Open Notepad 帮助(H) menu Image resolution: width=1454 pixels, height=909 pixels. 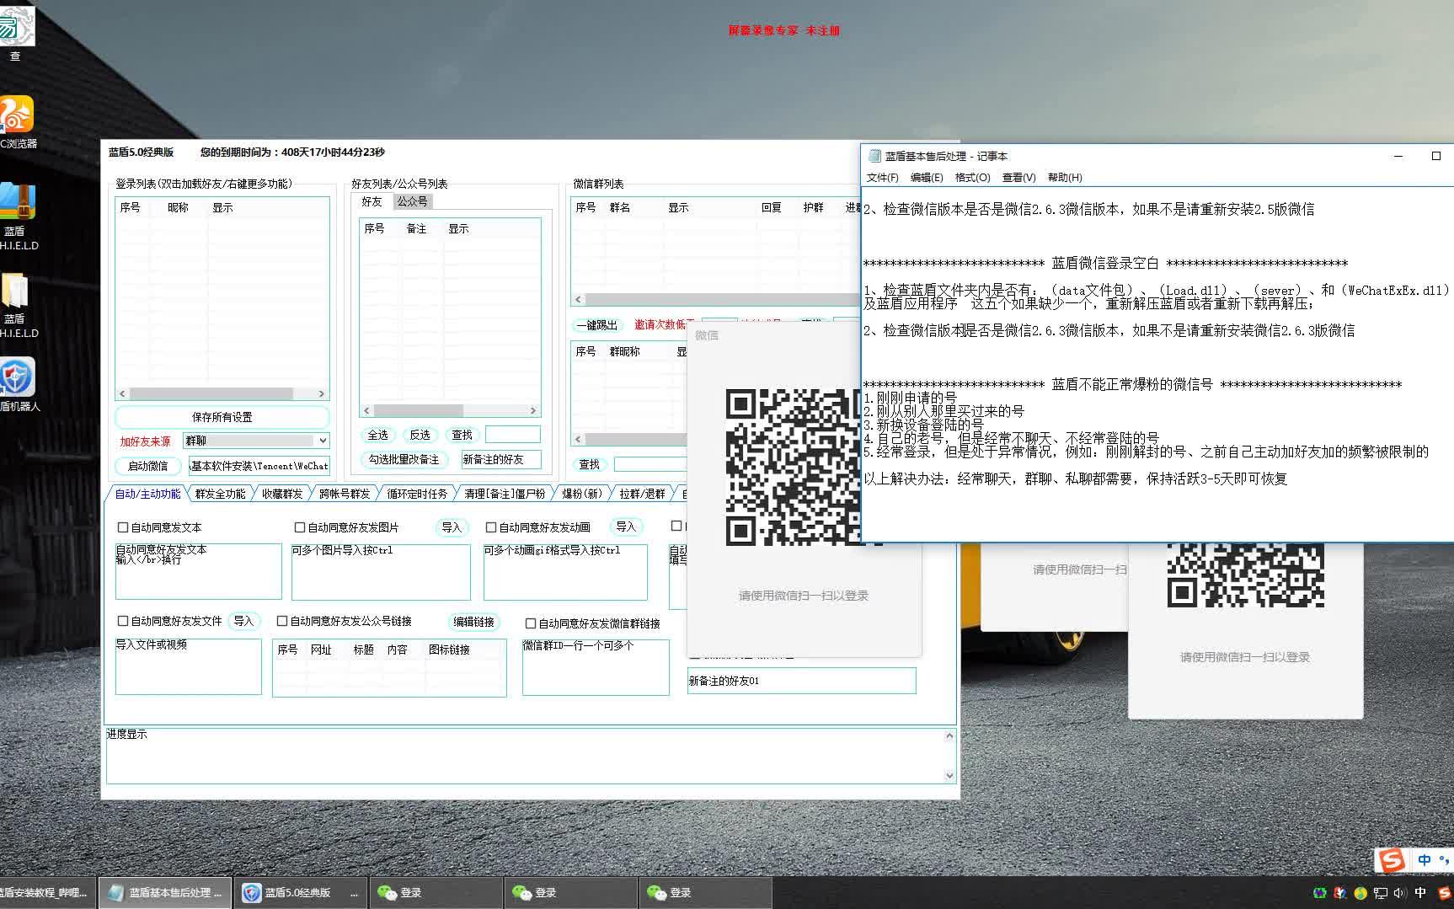tap(1065, 178)
